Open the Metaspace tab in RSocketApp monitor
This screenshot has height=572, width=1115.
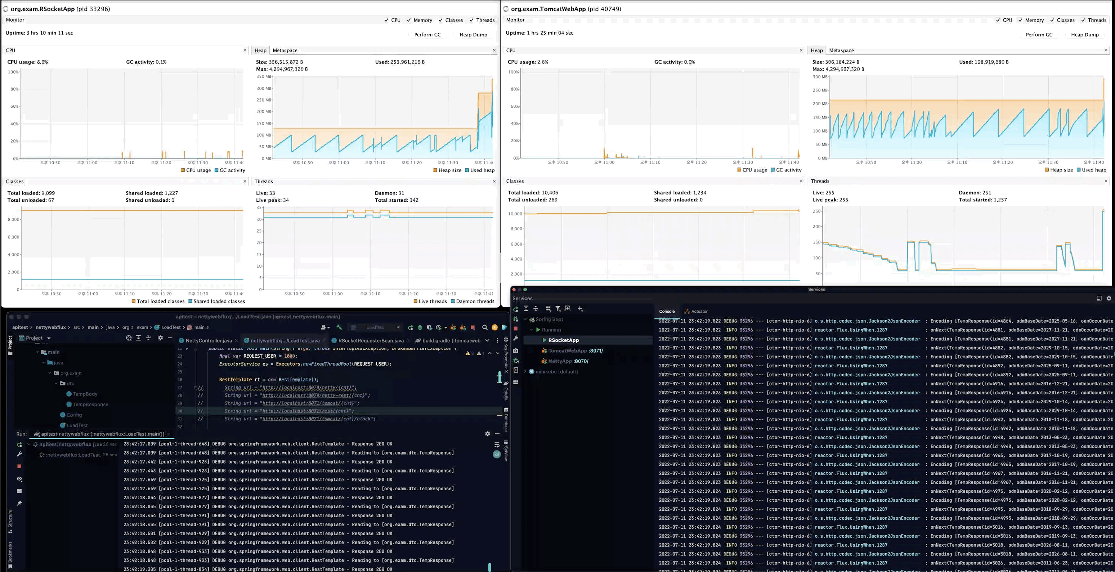click(285, 50)
